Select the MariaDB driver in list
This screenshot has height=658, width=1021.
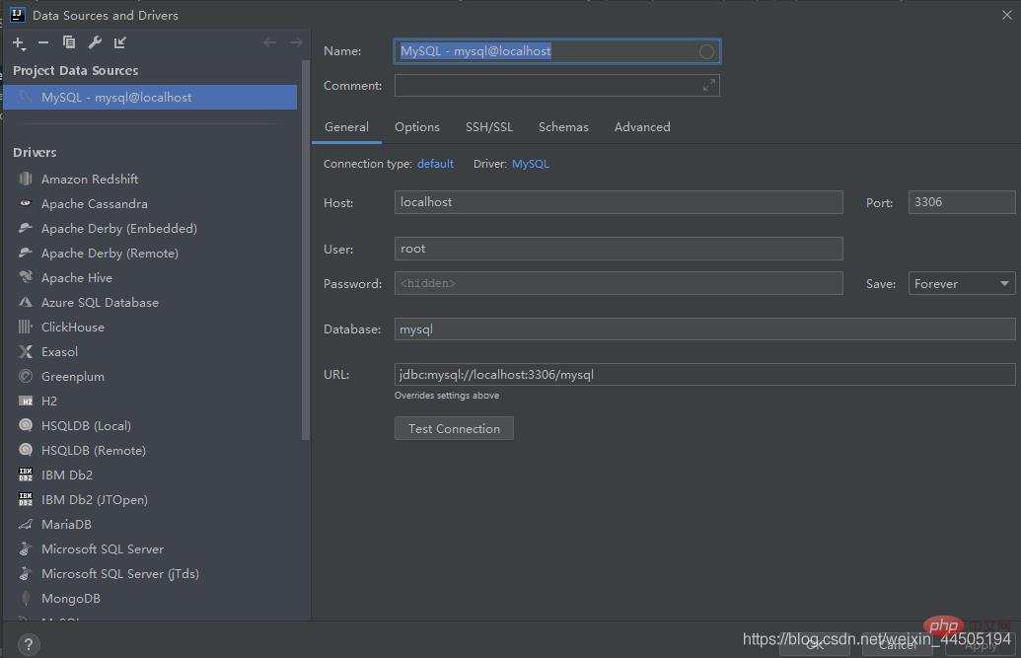66,525
